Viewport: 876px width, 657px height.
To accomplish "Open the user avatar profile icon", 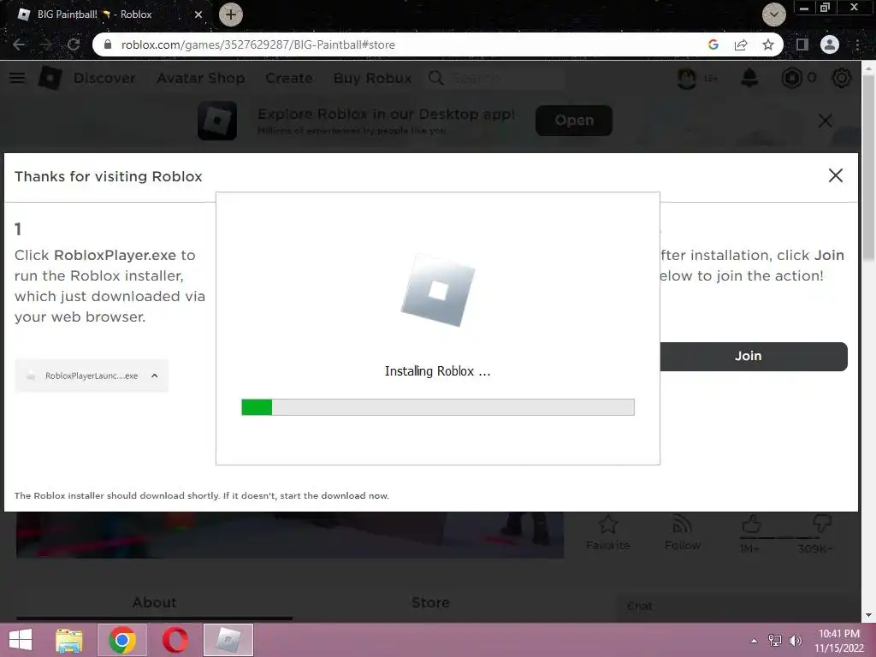I will 687,78.
